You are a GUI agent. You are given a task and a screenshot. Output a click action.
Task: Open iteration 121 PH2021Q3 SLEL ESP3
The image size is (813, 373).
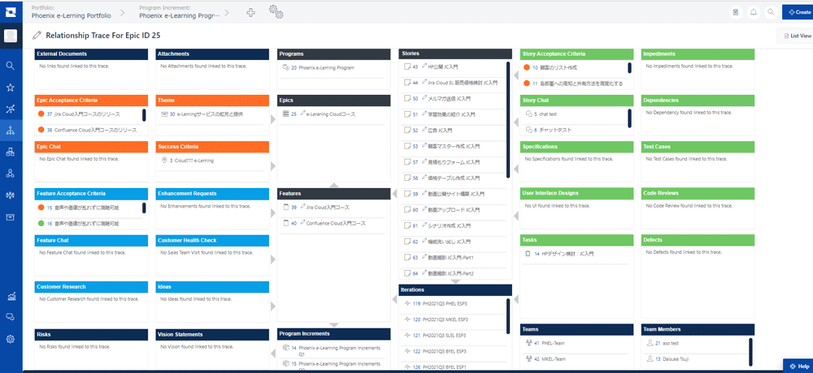(440, 335)
